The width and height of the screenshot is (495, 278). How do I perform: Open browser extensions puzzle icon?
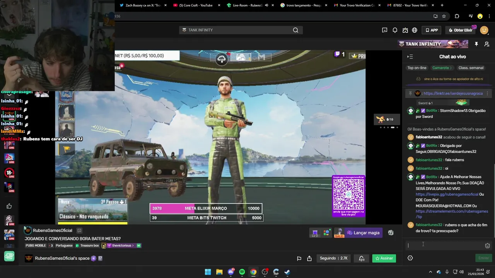tap(457, 16)
